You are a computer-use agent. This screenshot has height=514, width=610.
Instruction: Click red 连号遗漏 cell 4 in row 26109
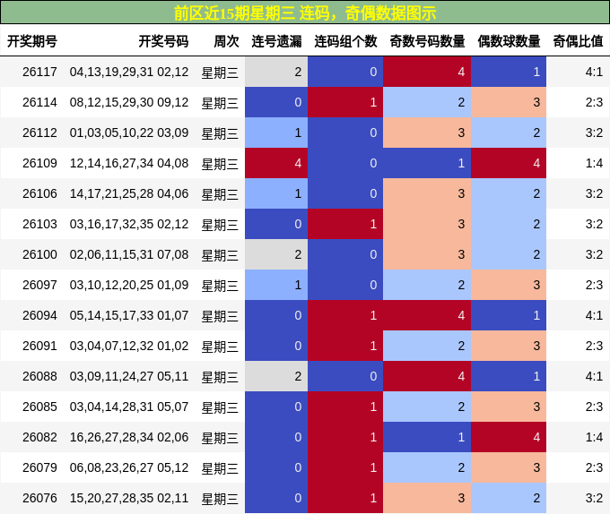click(276, 163)
